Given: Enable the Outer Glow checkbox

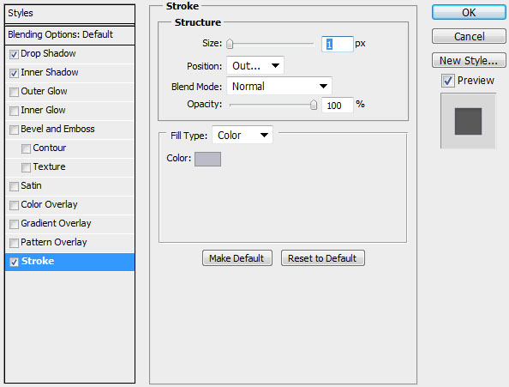Looking at the screenshot, I should click(14, 92).
